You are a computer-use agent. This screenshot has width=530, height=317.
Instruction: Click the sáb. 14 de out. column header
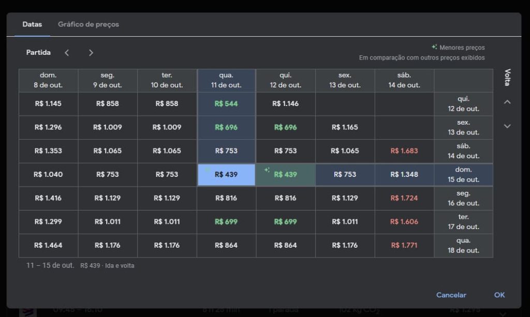point(404,80)
